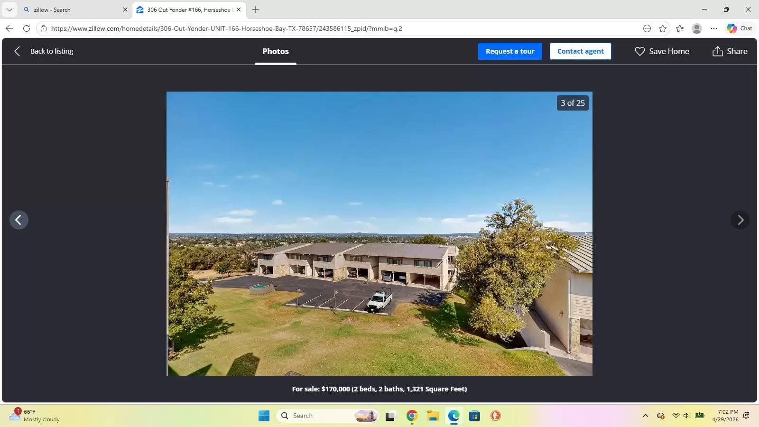The image size is (759, 427).
Task: Open DuckDuckGo browser from taskbar
Action: [x=496, y=416]
